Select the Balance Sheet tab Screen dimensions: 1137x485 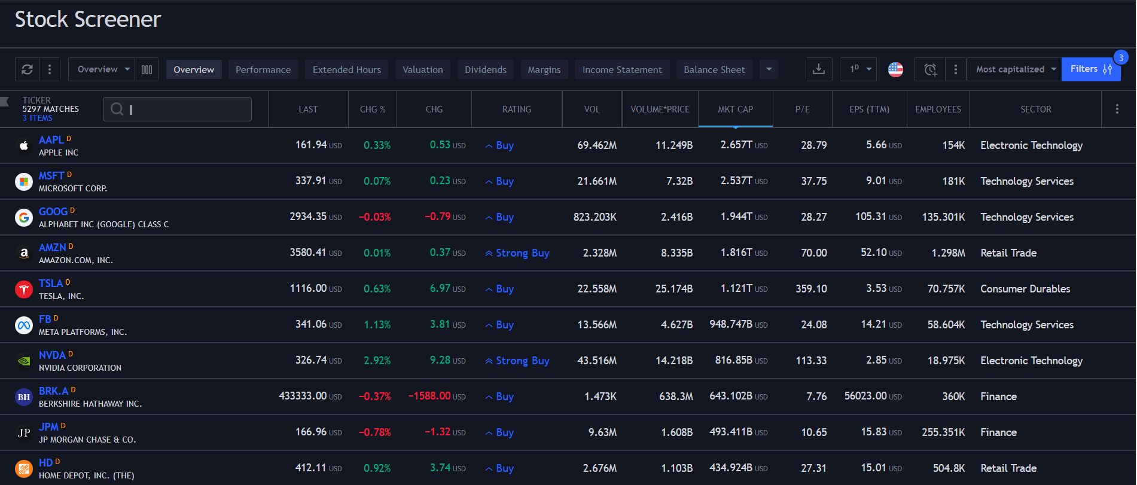click(x=714, y=69)
